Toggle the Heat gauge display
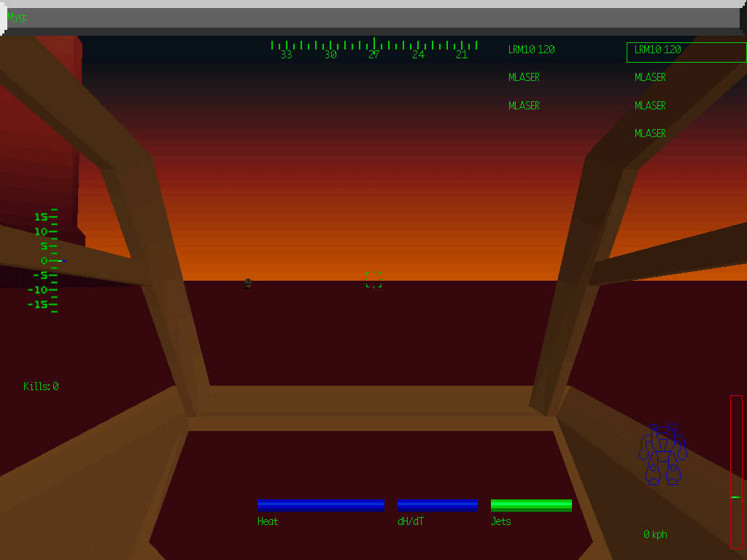Screen dimensions: 747x560 point(321,504)
